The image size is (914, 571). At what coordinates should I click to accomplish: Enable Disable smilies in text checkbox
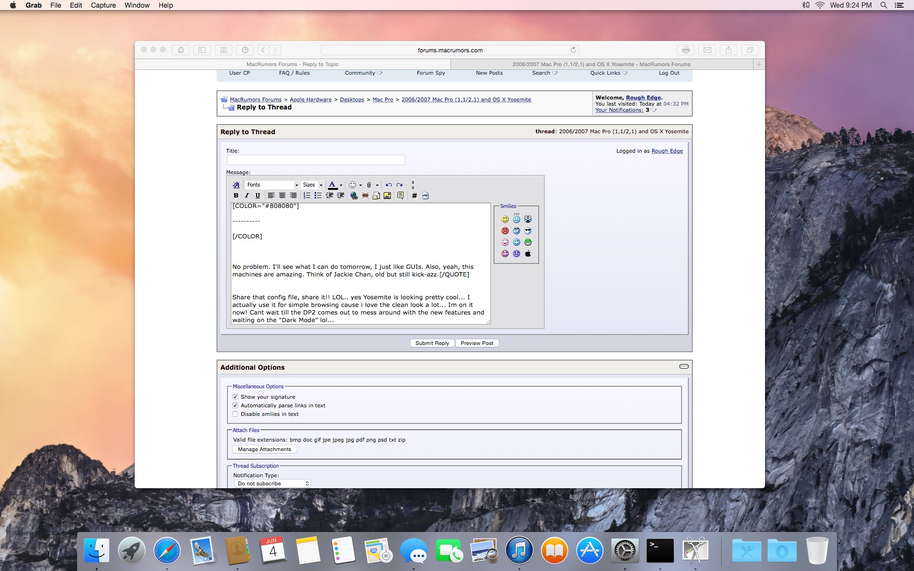tap(235, 414)
